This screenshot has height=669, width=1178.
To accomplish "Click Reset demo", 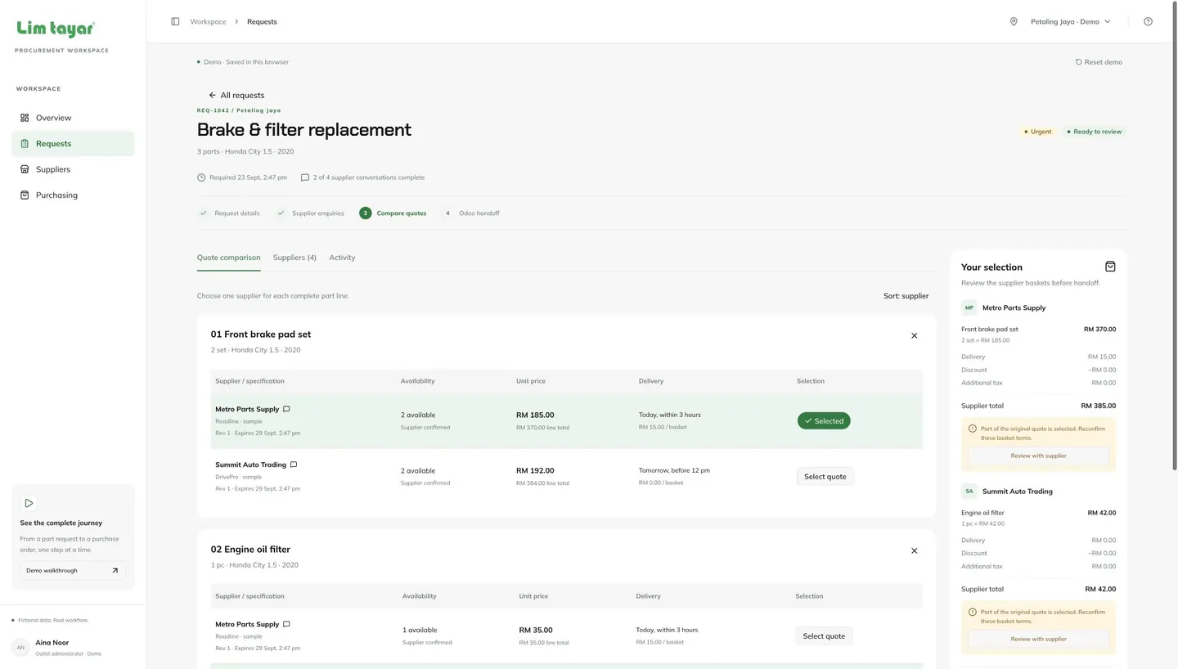I will 1099,62.
